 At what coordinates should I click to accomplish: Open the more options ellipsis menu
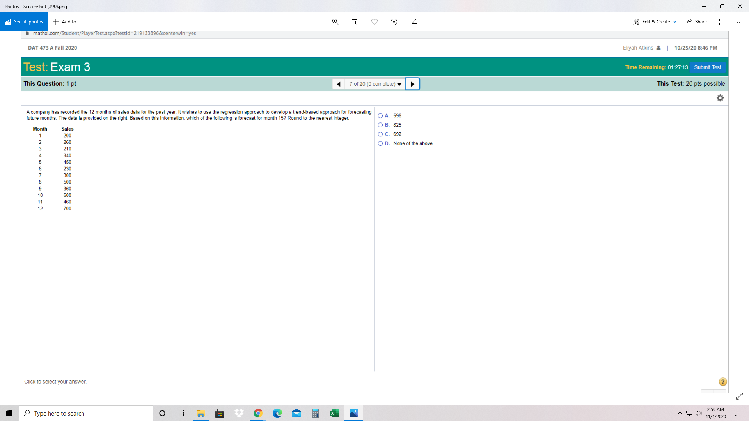coord(739,22)
